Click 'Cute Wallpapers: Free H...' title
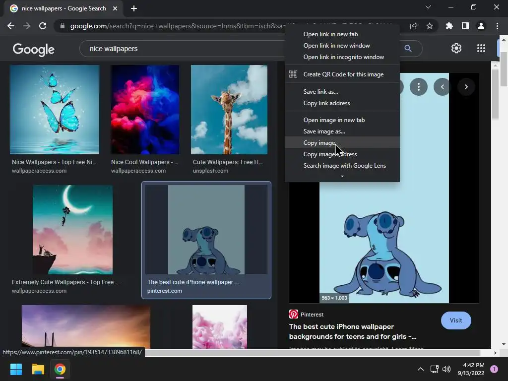 tap(228, 162)
